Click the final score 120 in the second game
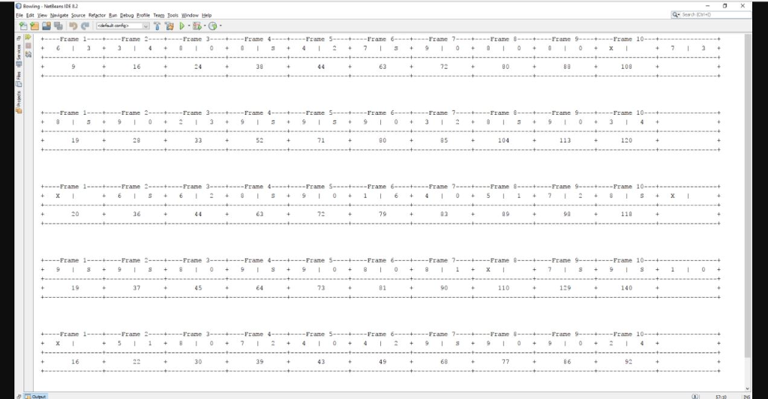The height and width of the screenshot is (399, 768). point(626,140)
